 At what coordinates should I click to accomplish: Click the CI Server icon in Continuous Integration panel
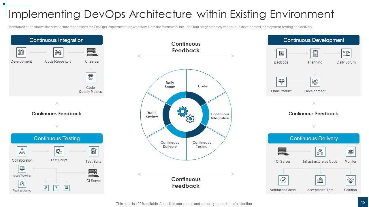(92, 53)
